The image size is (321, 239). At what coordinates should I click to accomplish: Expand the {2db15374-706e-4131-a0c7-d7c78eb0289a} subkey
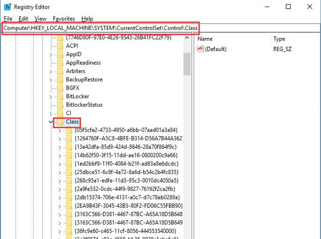point(59,198)
